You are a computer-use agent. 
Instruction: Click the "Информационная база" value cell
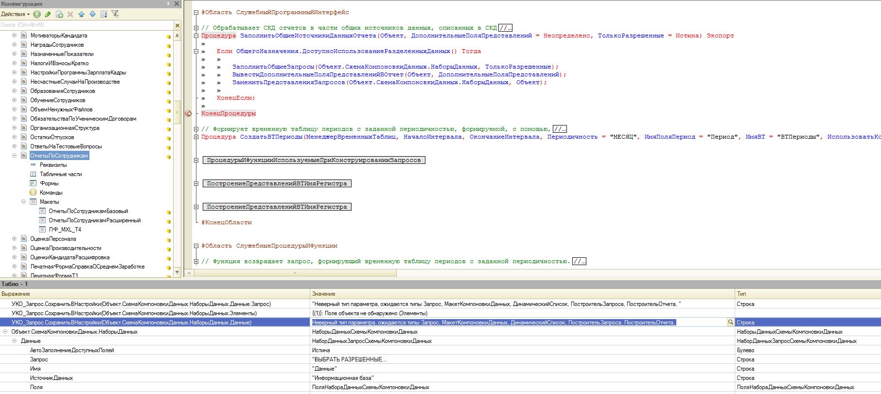point(523,378)
